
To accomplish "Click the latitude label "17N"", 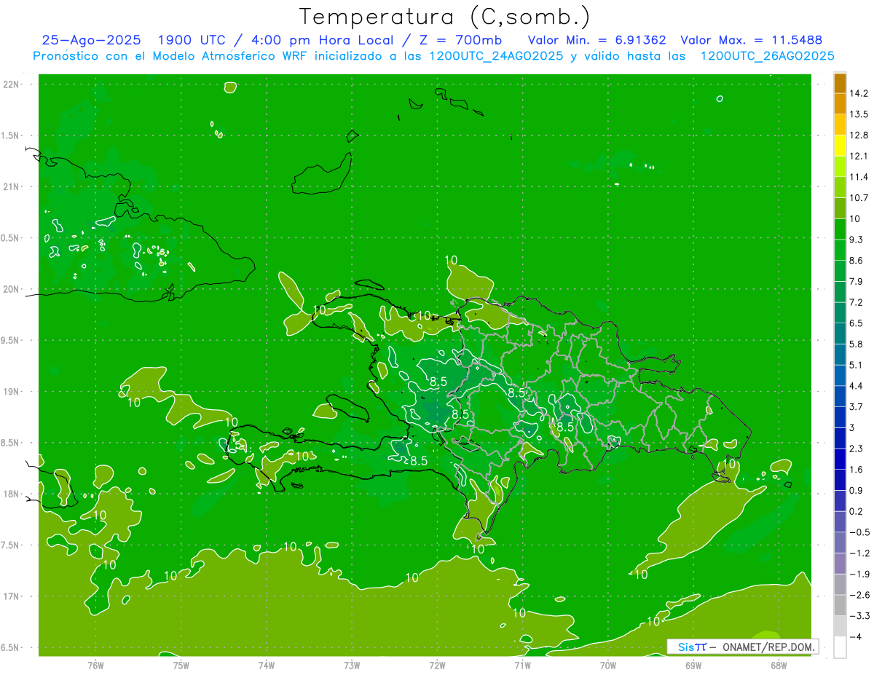I will click(x=11, y=597).
